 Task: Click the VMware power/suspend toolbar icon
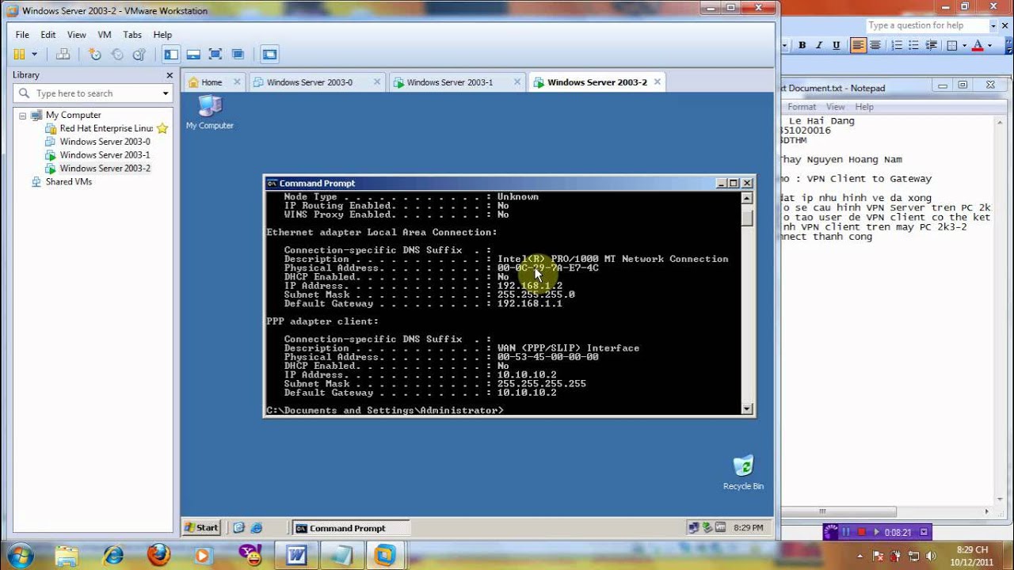pos(20,55)
